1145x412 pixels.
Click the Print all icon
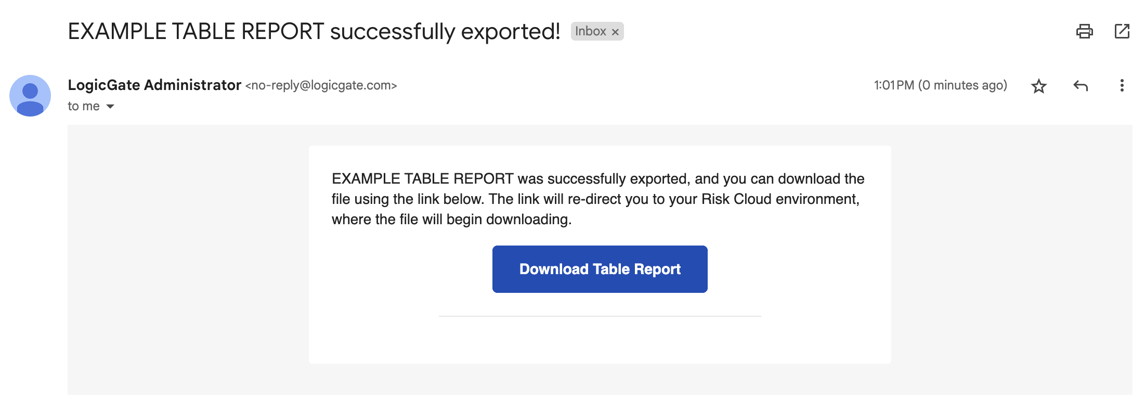(x=1084, y=31)
